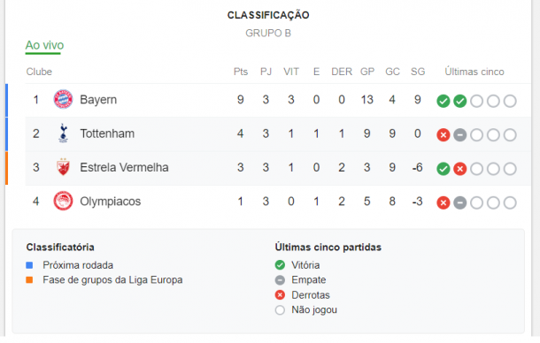Viewport: 540px width, 343px height.
Task: Click the orange Liga Europa legend swatch
Action: click(29, 280)
